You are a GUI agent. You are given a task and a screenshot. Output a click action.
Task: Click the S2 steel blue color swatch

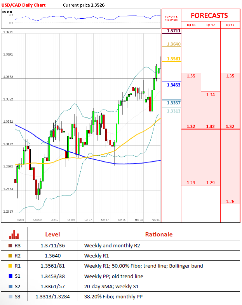(10, 286)
